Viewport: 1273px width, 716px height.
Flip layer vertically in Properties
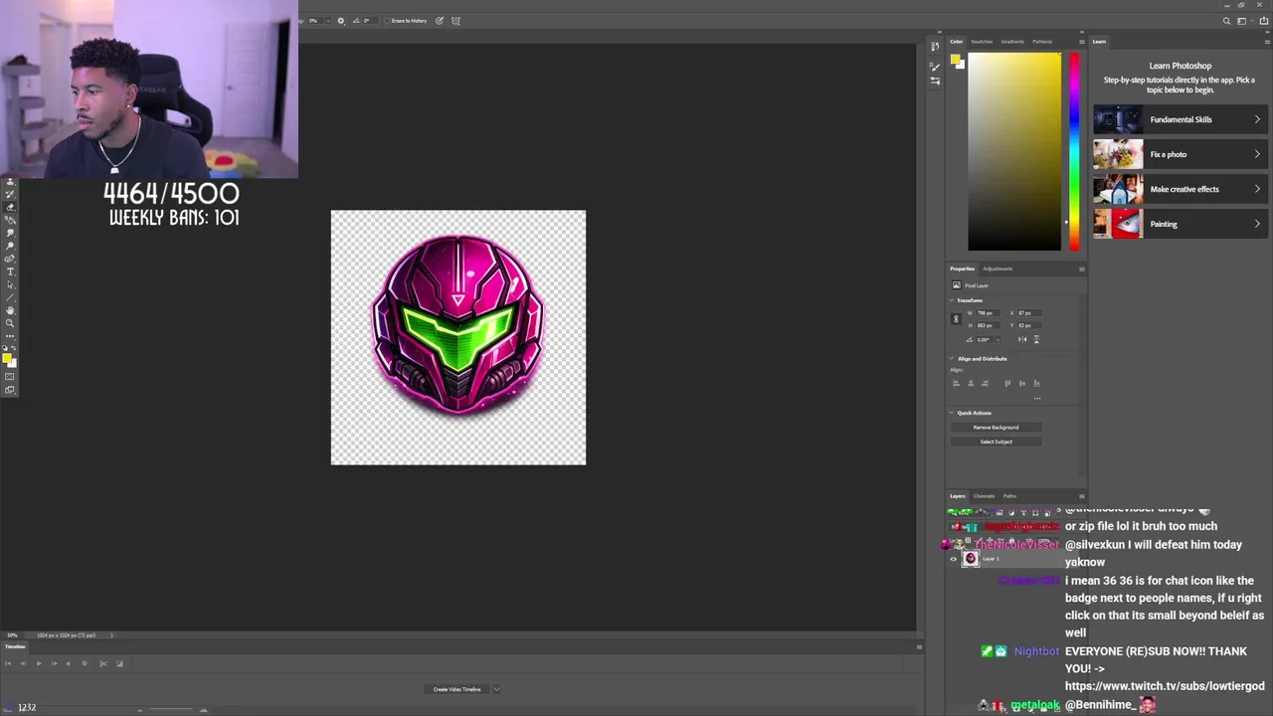(1036, 339)
